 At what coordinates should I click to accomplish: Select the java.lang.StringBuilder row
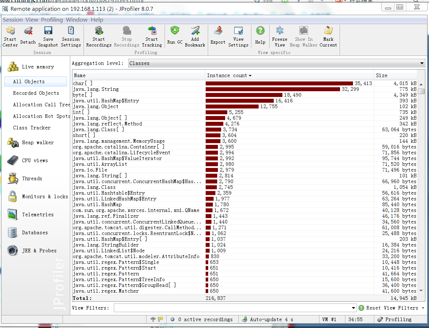(x=245, y=245)
